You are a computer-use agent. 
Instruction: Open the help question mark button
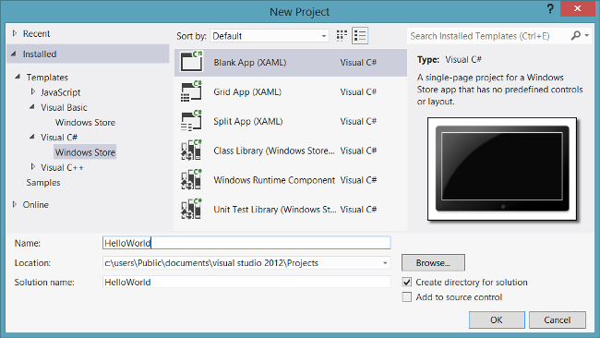point(550,9)
